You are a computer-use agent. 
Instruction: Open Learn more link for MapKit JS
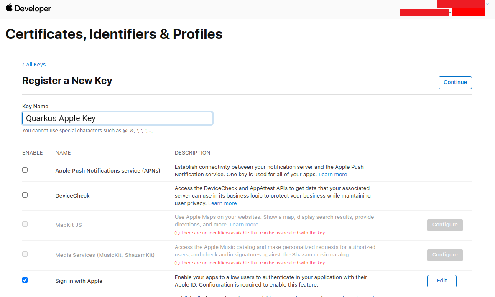tap(244, 224)
